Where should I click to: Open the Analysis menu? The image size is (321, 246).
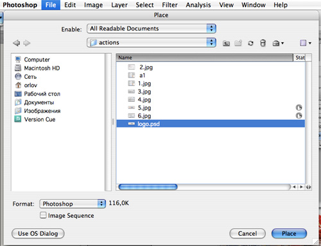(198, 5)
